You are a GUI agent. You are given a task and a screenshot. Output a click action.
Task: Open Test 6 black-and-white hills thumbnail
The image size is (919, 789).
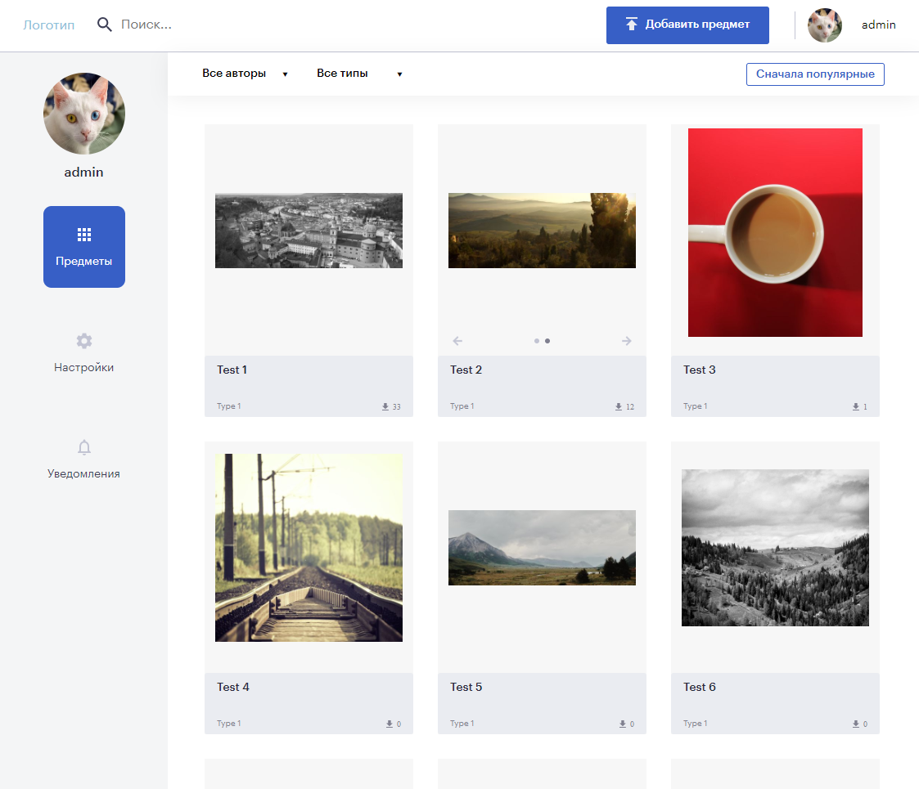(x=776, y=548)
